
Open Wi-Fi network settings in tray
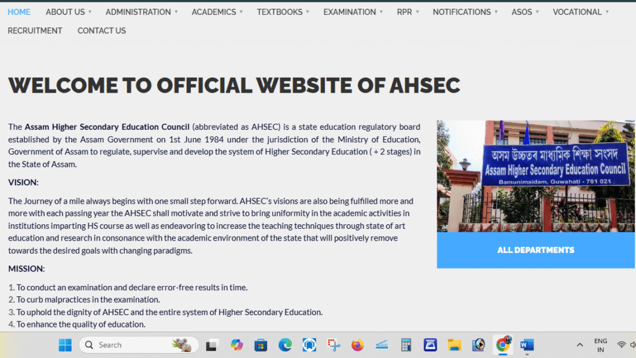point(621,345)
